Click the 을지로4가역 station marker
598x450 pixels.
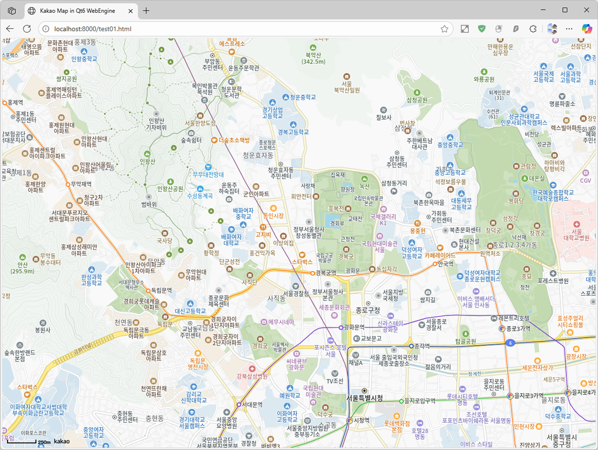coord(568,392)
